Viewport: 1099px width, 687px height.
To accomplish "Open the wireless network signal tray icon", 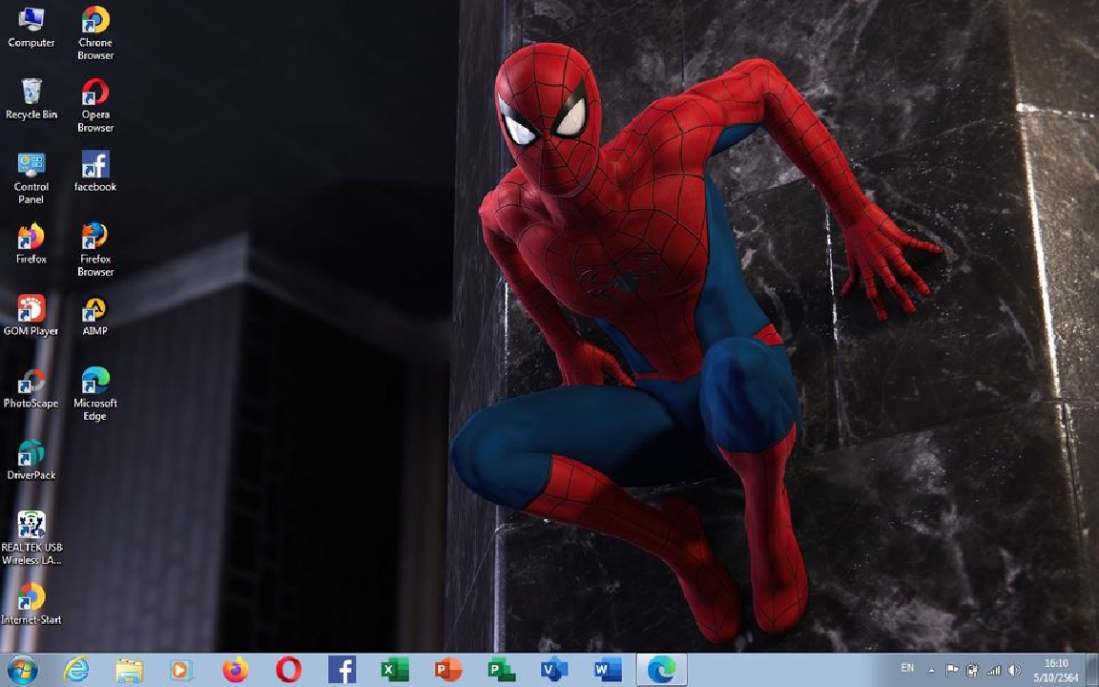I will pyautogui.click(x=993, y=671).
